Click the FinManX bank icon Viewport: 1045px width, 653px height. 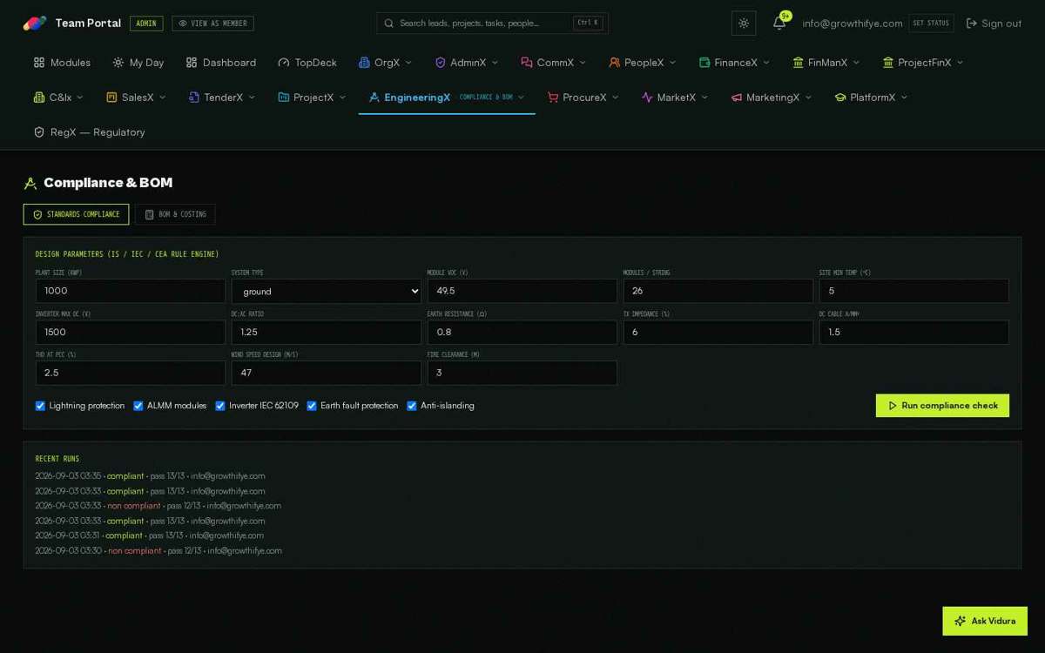point(798,63)
